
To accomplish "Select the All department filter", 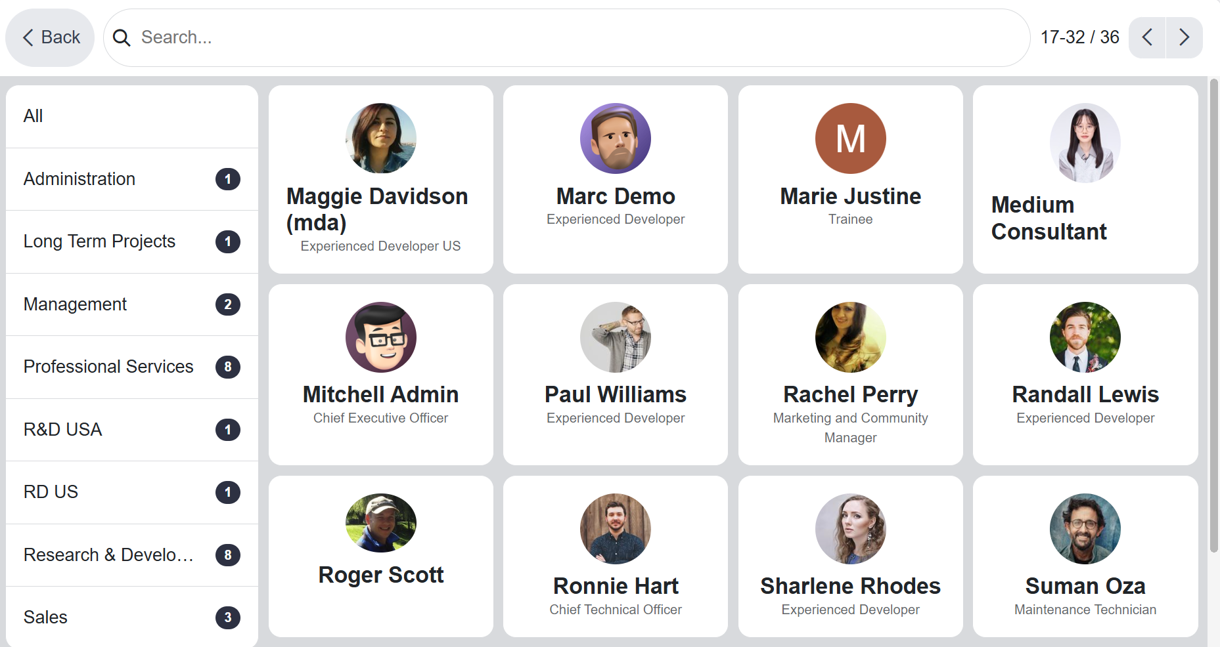I will click(131, 116).
